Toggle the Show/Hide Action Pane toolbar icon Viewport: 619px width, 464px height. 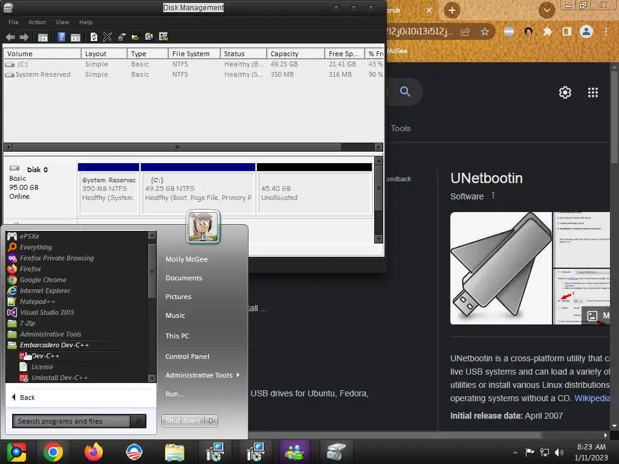pos(76,37)
